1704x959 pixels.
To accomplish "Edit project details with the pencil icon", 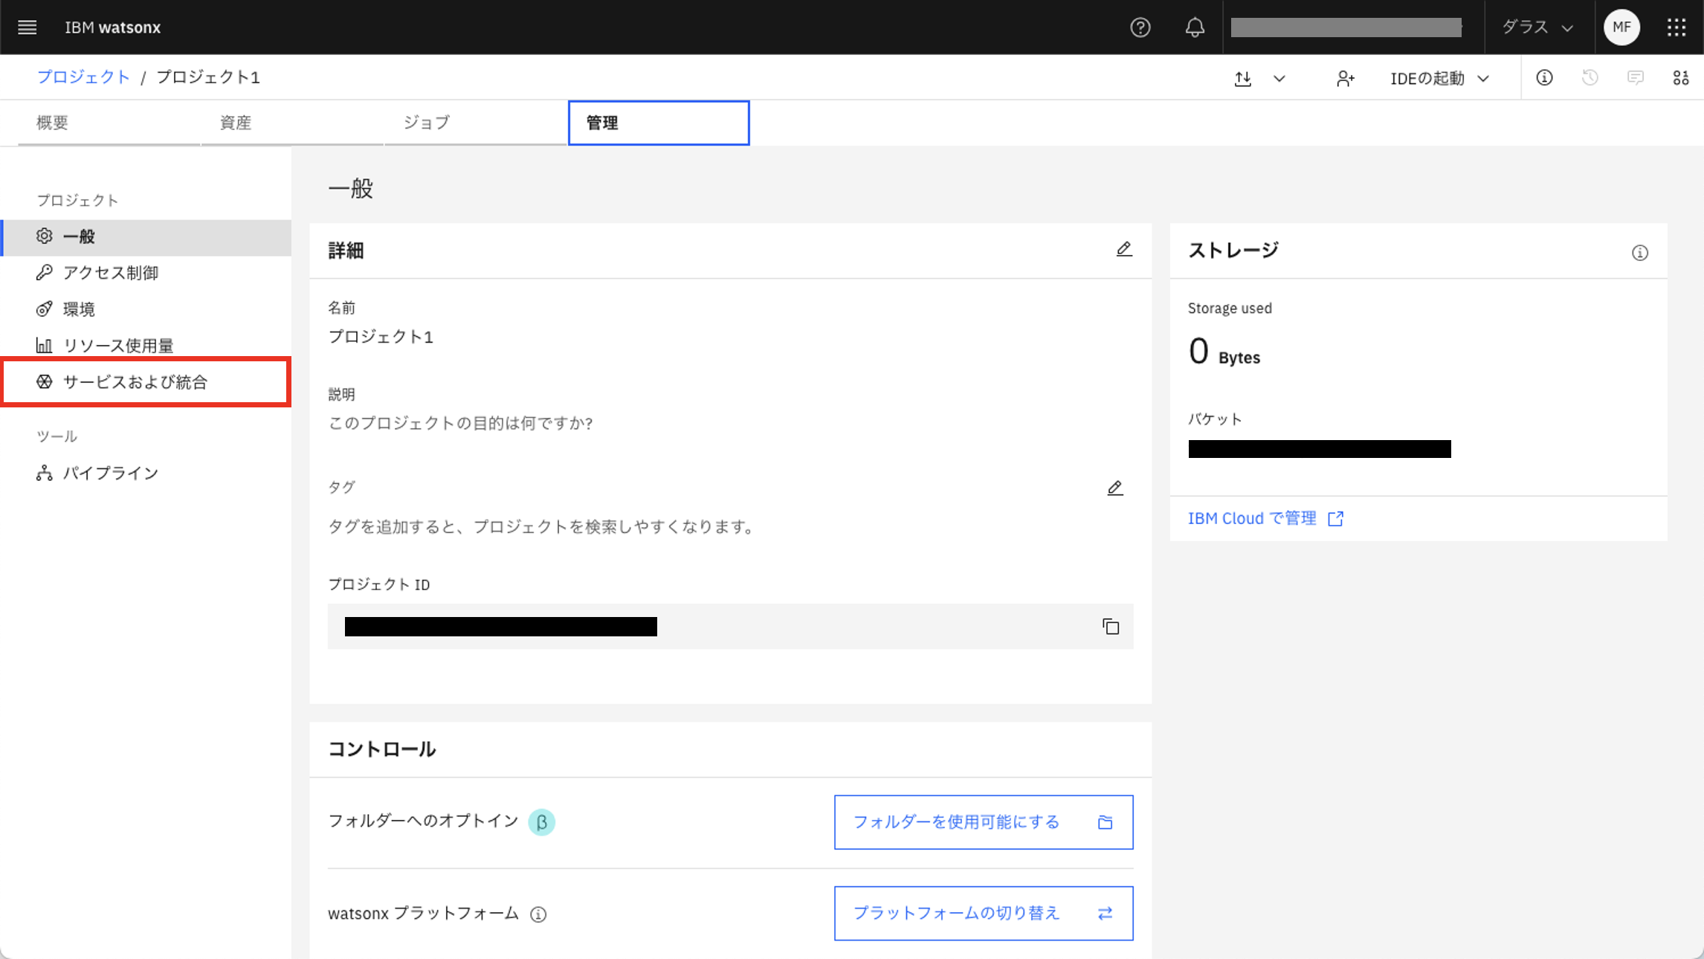I will click(1124, 250).
